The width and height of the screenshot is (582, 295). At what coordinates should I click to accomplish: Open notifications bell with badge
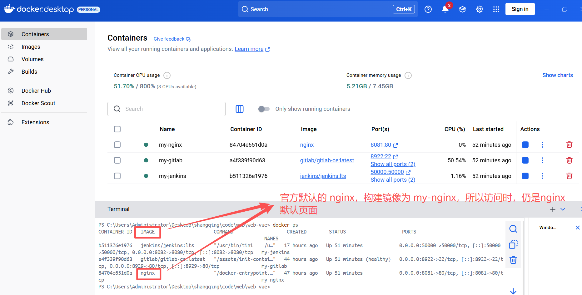point(445,9)
